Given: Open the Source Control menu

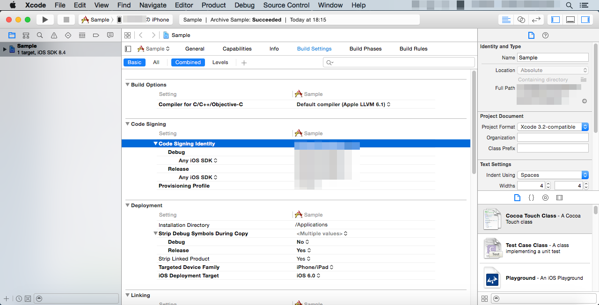Looking at the screenshot, I should tap(286, 5).
